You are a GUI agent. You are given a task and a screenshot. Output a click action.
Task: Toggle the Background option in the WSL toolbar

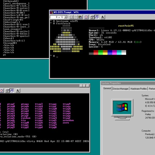click(97, 17)
